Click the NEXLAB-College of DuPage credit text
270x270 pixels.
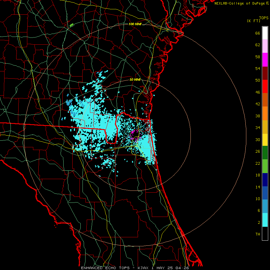[239, 3]
